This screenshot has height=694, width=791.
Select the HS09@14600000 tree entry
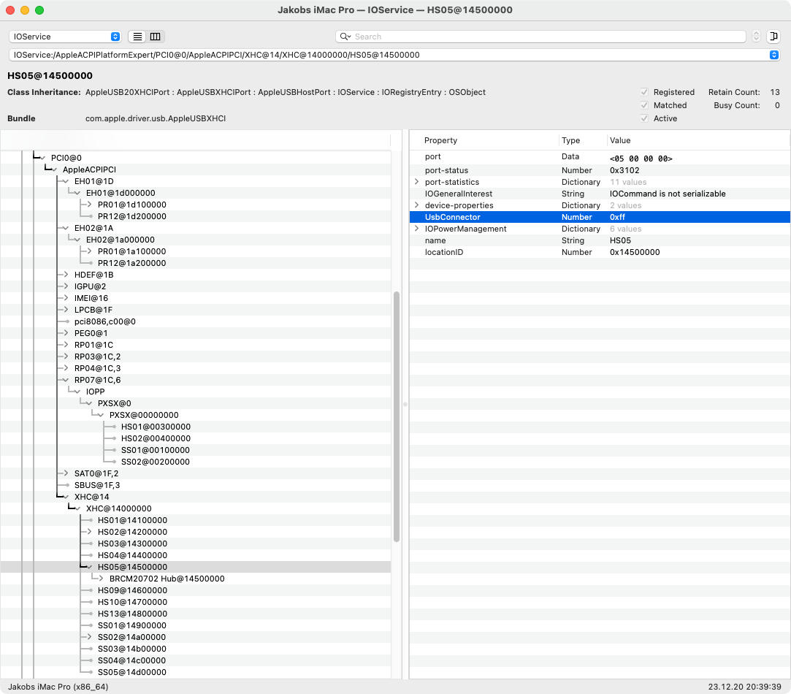pyautogui.click(x=131, y=590)
